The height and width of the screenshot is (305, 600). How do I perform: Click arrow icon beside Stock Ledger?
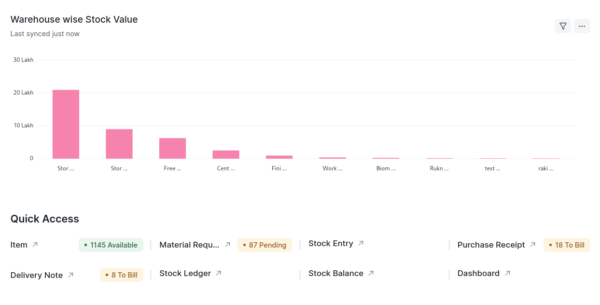click(218, 273)
